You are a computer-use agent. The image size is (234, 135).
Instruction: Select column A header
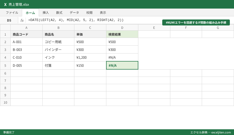coord(27,28)
